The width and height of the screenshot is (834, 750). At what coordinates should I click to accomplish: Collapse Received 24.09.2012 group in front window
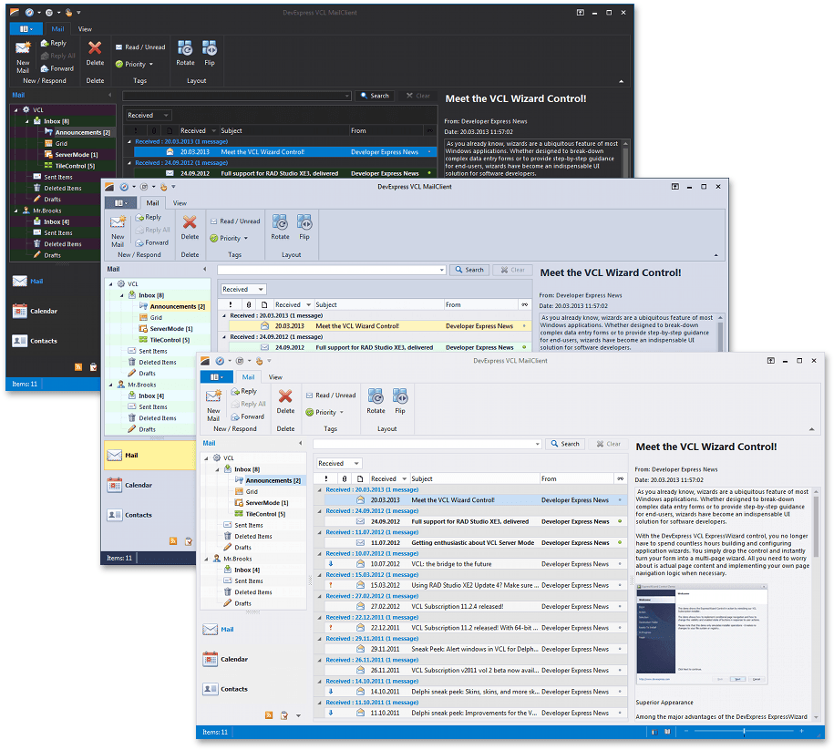click(x=320, y=510)
